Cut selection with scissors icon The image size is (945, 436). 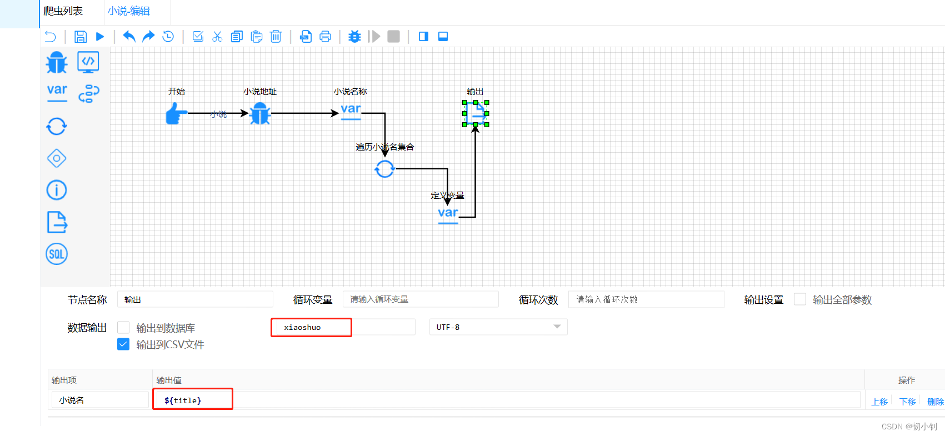[x=217, y=37]
